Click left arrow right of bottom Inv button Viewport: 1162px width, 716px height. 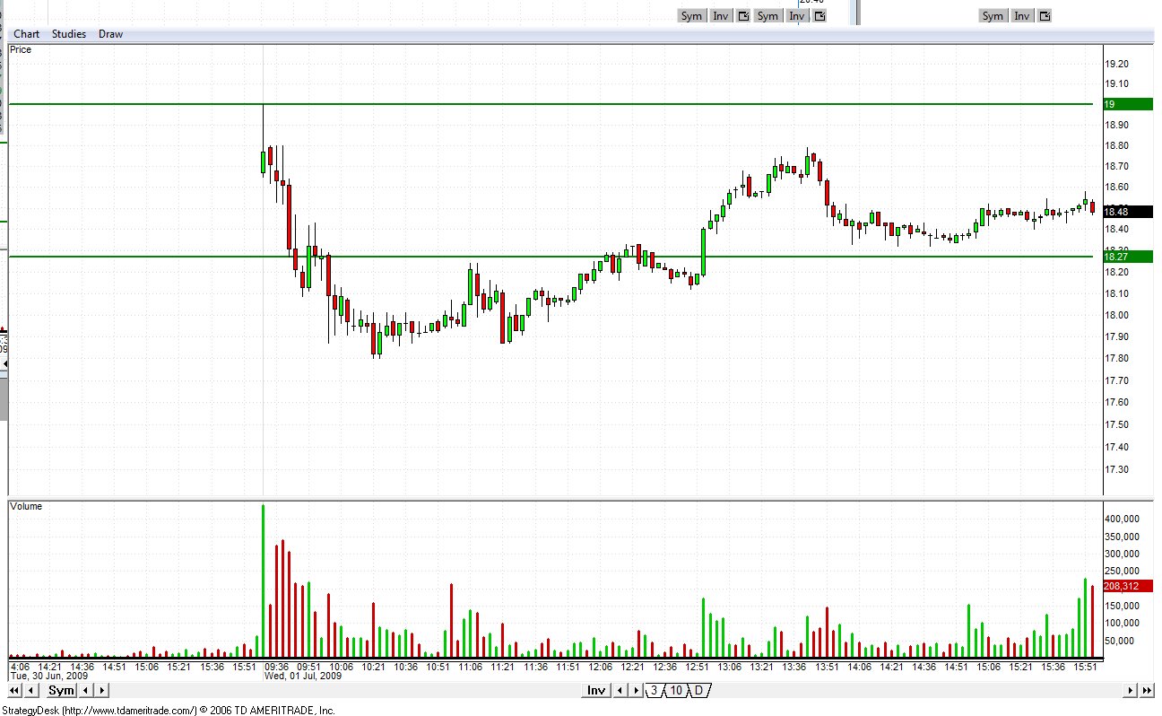(x=620, y=690)
